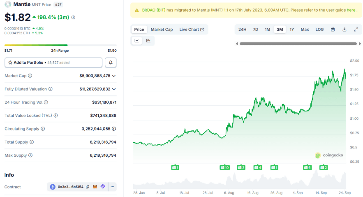Show Total Supply info icon
The image size is (363, 197).
click(x=32, y=142)
